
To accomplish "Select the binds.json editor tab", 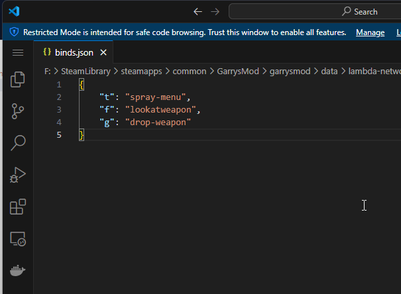I will [73, 52].
